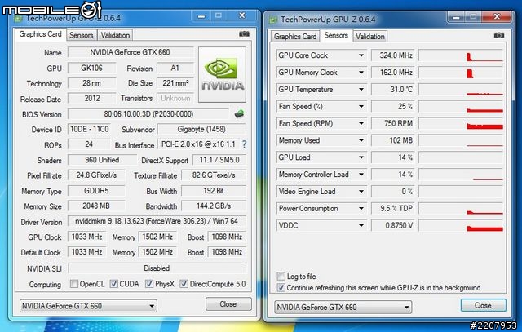
Task: Click the Name field showing NVIDIA GeForce GTX 660
Action: (130, 52)
